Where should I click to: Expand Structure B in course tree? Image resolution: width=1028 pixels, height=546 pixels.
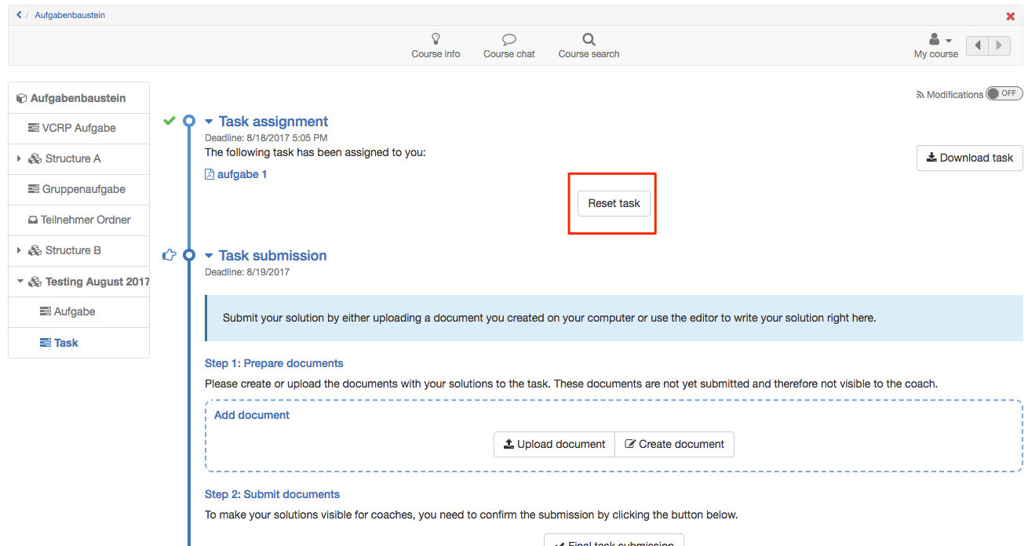point(19,250)
